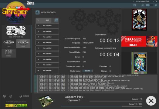
Task: Click engine 3 Not available slot
Action: tap(47, 31)
